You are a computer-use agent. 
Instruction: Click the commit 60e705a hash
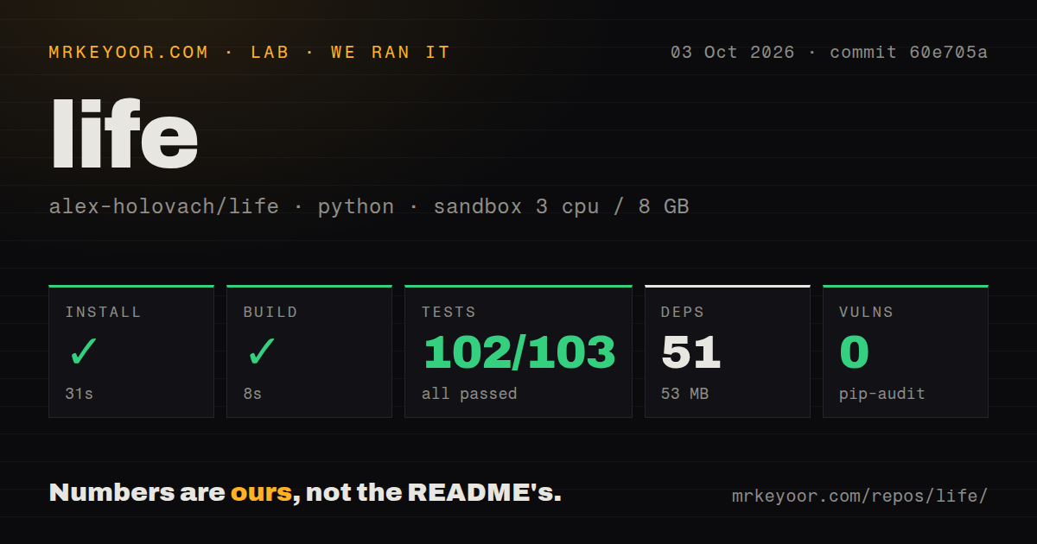pos(908,53)
